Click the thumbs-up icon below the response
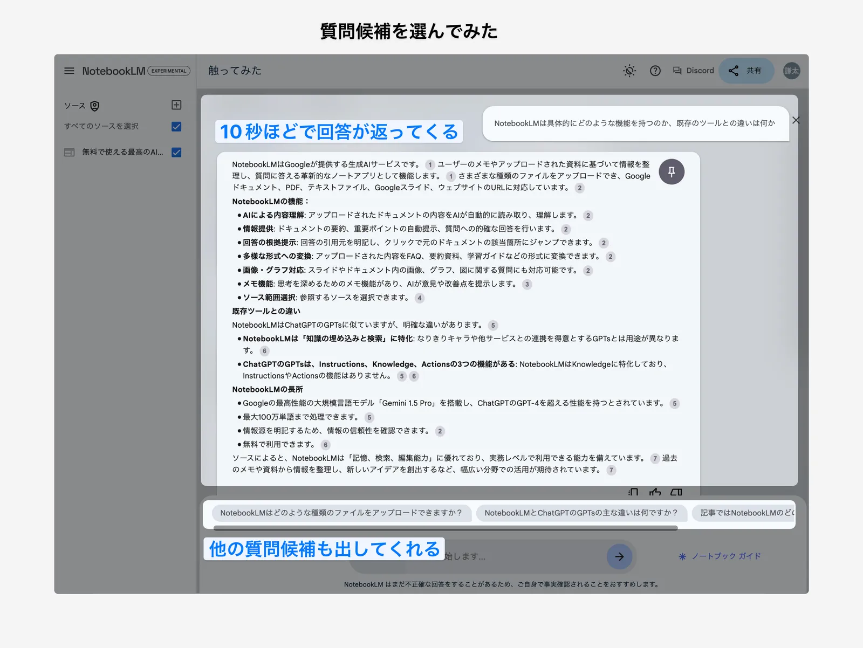Screen dimensions: 863x648 click(x=655, y=492)
